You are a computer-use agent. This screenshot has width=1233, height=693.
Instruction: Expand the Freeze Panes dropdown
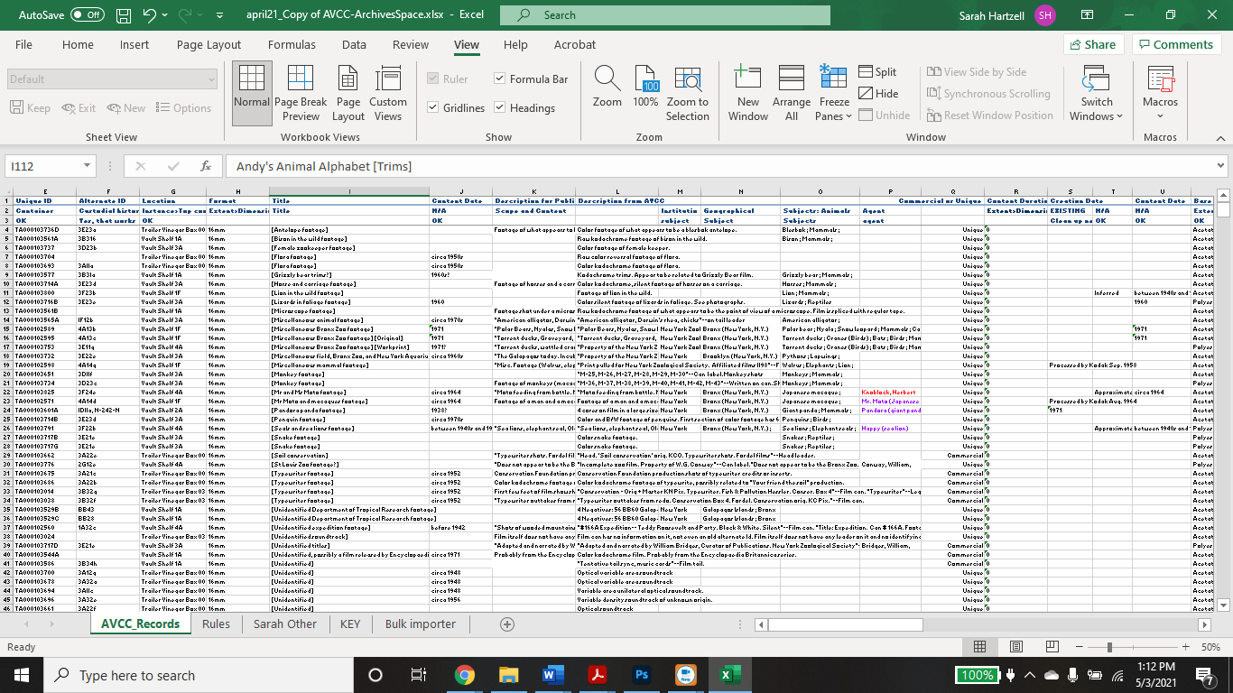click(834, 115)
